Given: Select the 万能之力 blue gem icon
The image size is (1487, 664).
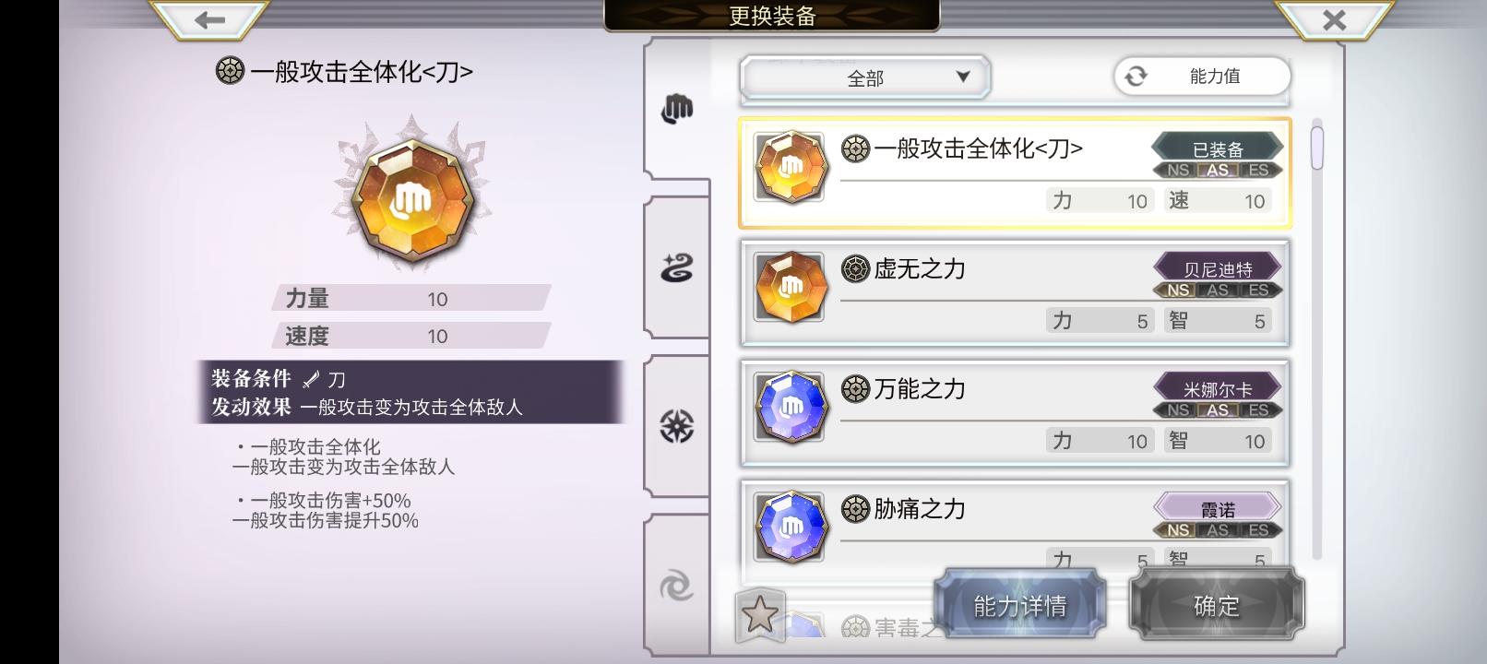Looking at the screenshot, I should point(790,407).
